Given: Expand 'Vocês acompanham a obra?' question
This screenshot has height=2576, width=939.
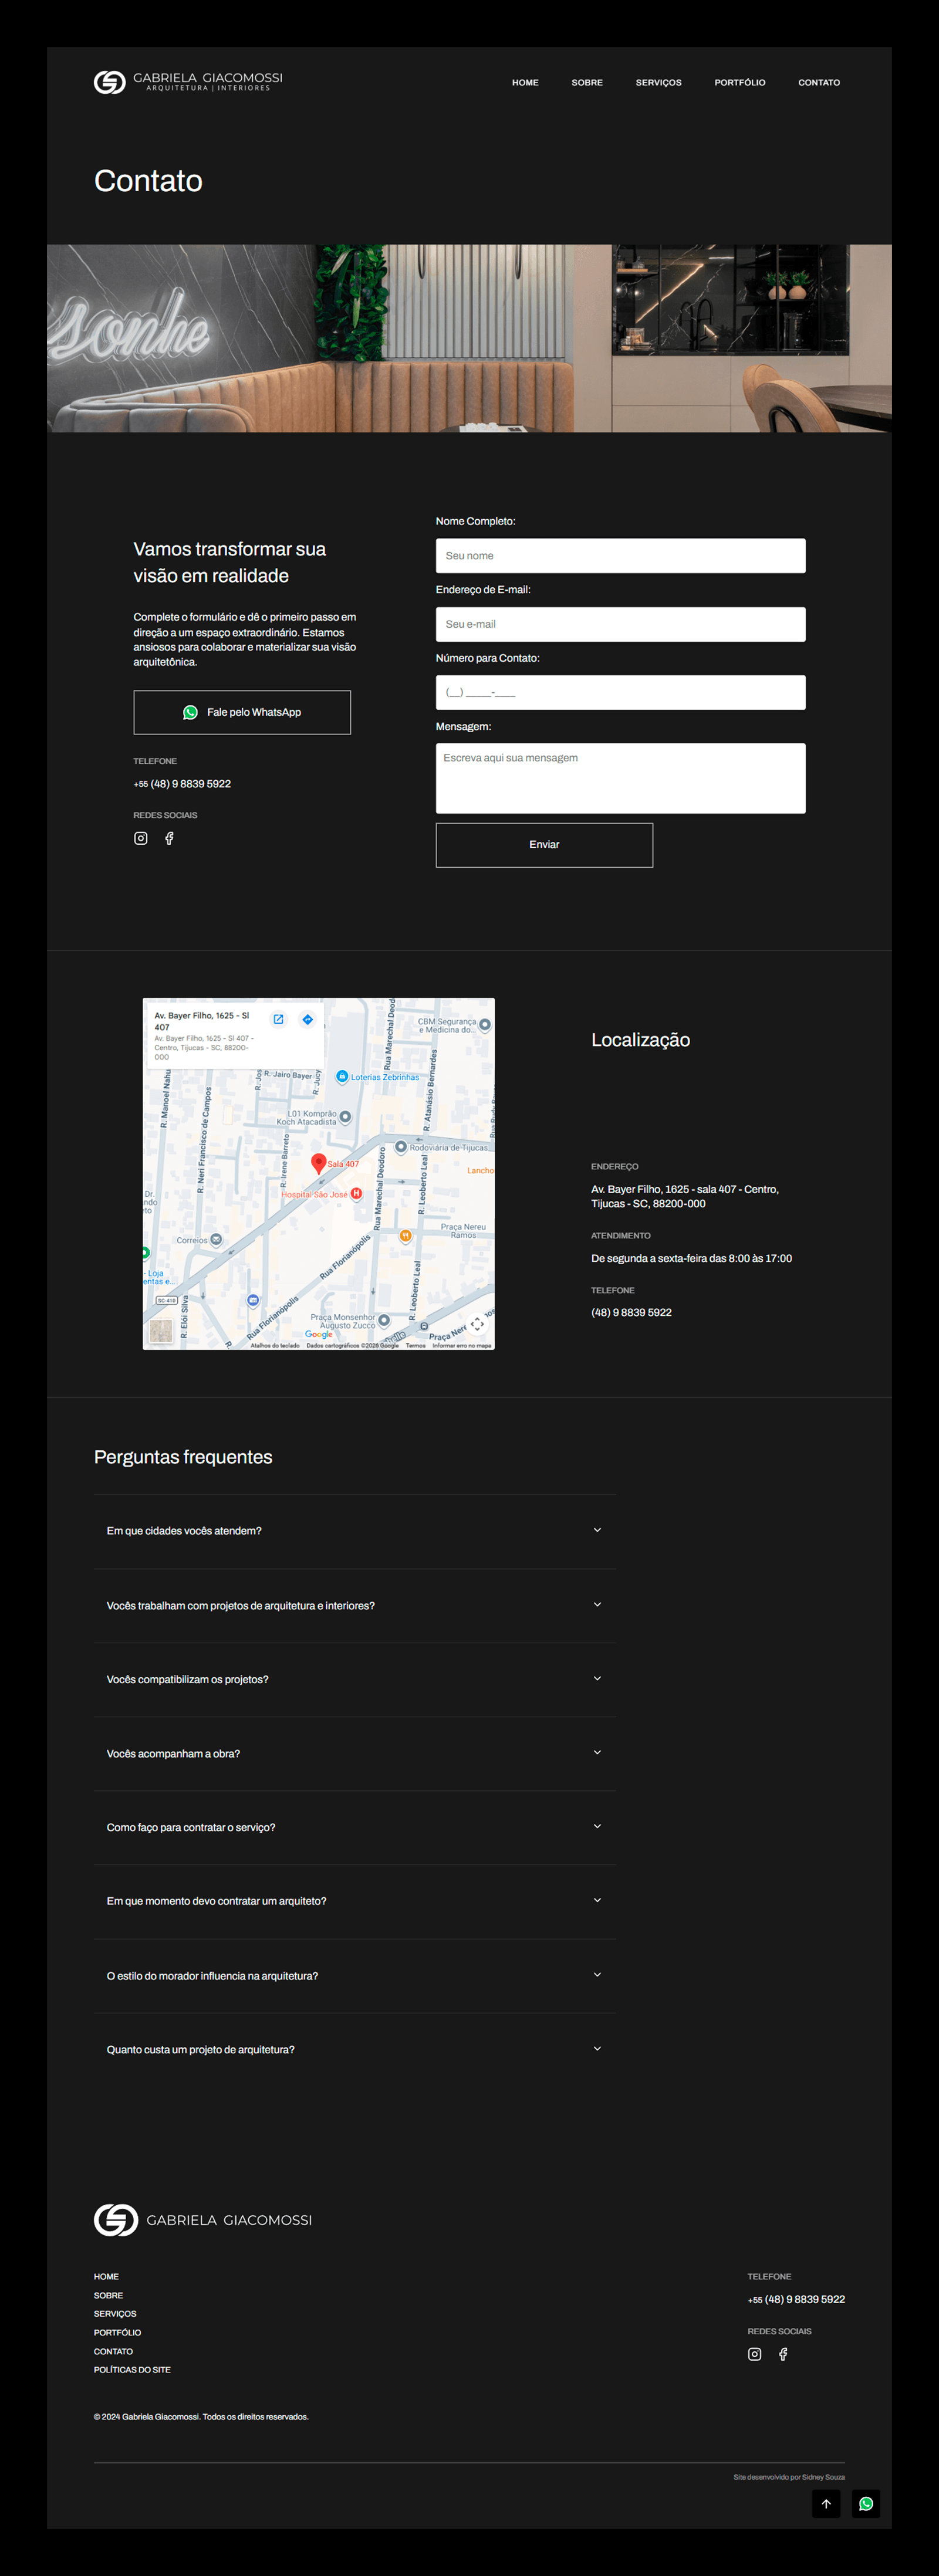Looking at the screenshot, I should click(x=355, y=1753).
